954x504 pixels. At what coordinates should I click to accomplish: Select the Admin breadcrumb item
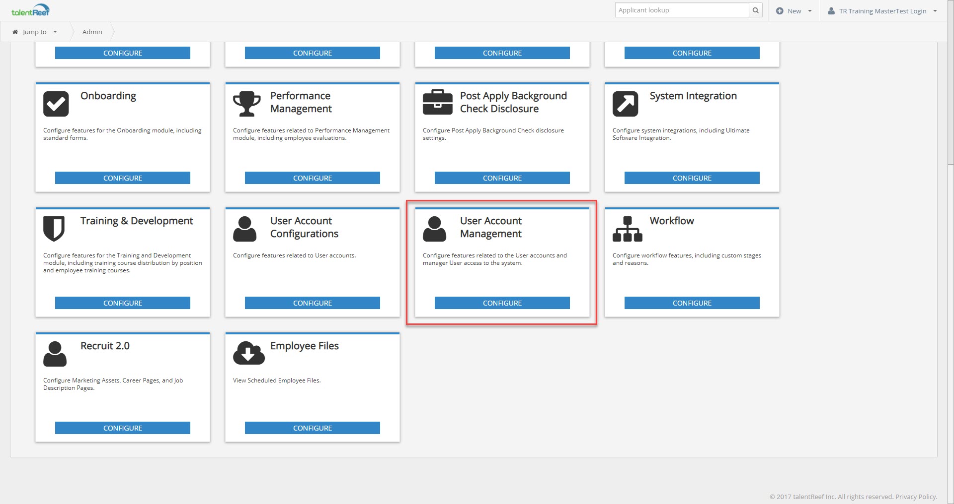coord(92,32)
